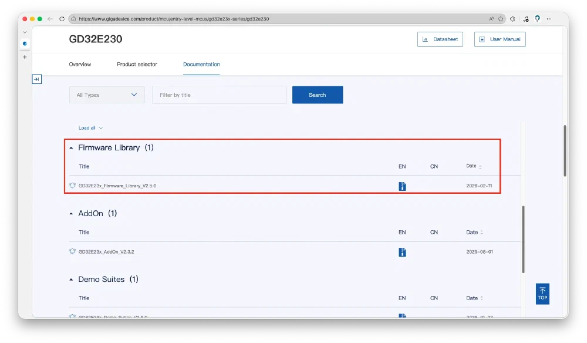The height and width of the screenshot is (343, 587).
Task: Open the All Types filter dropdown
Action: 107,95
